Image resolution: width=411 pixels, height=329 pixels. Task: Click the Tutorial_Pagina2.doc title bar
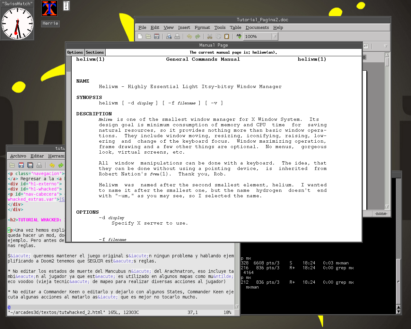(x=262, y=20)
